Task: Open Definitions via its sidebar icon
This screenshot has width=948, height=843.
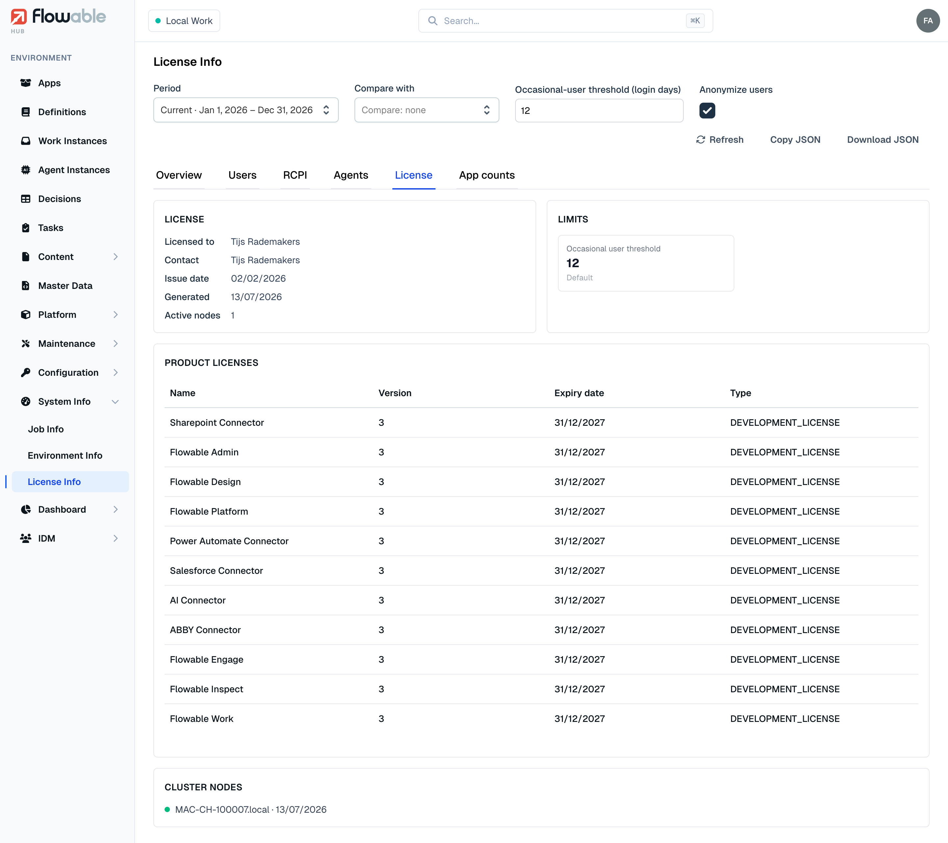Action: coord(25,112)
